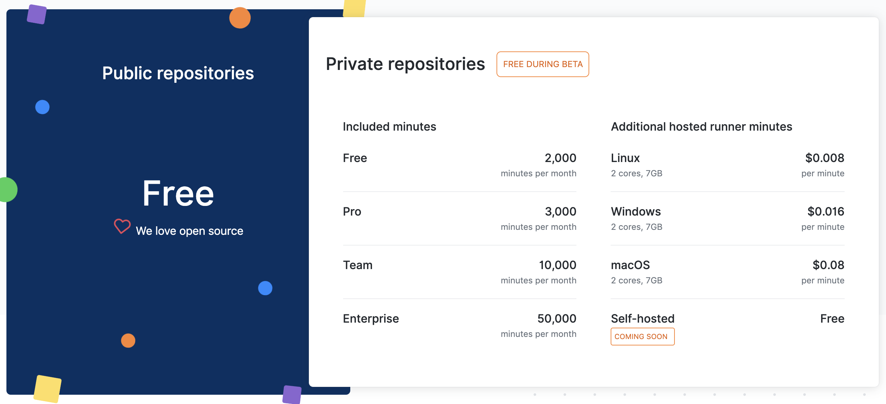
Task: Click the FREE DURING BETA badge
Action: pyautogui.click(x=543, y=64)
